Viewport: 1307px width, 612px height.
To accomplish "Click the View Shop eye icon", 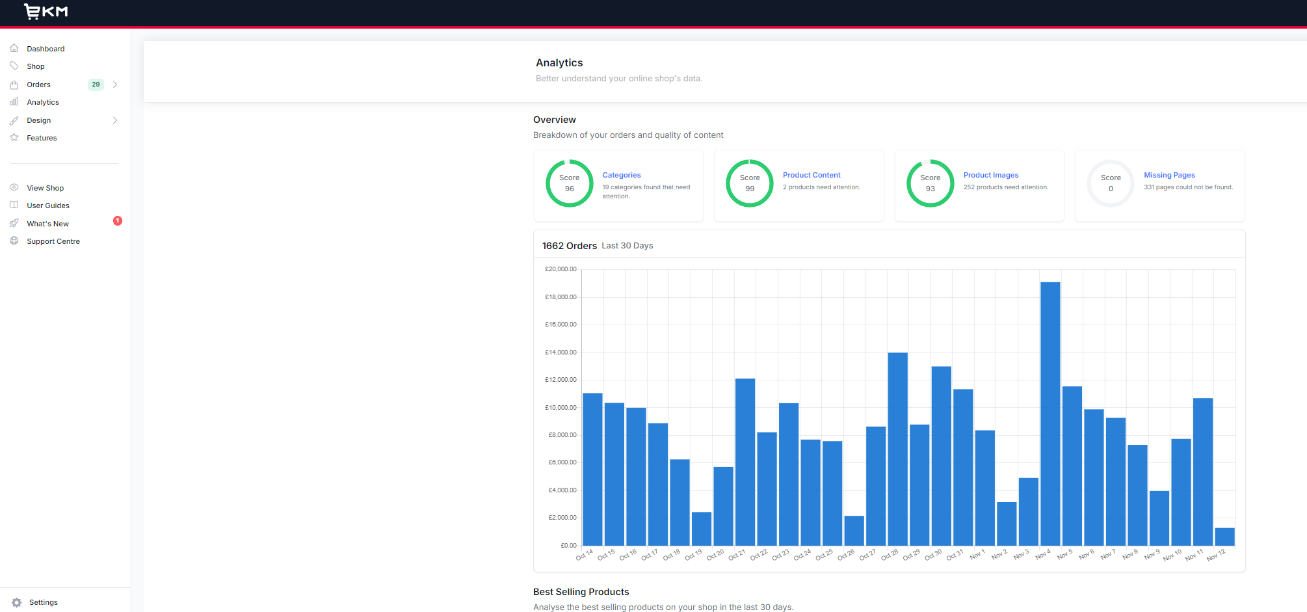I will 14,187.
